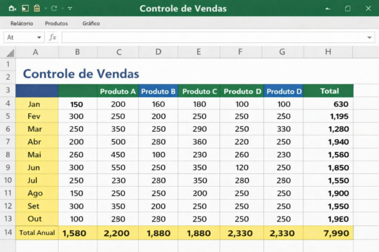The height and width of the screenshot is (252, 379).
Task: Select row 7 by its row header
Action: click(8, 141)
